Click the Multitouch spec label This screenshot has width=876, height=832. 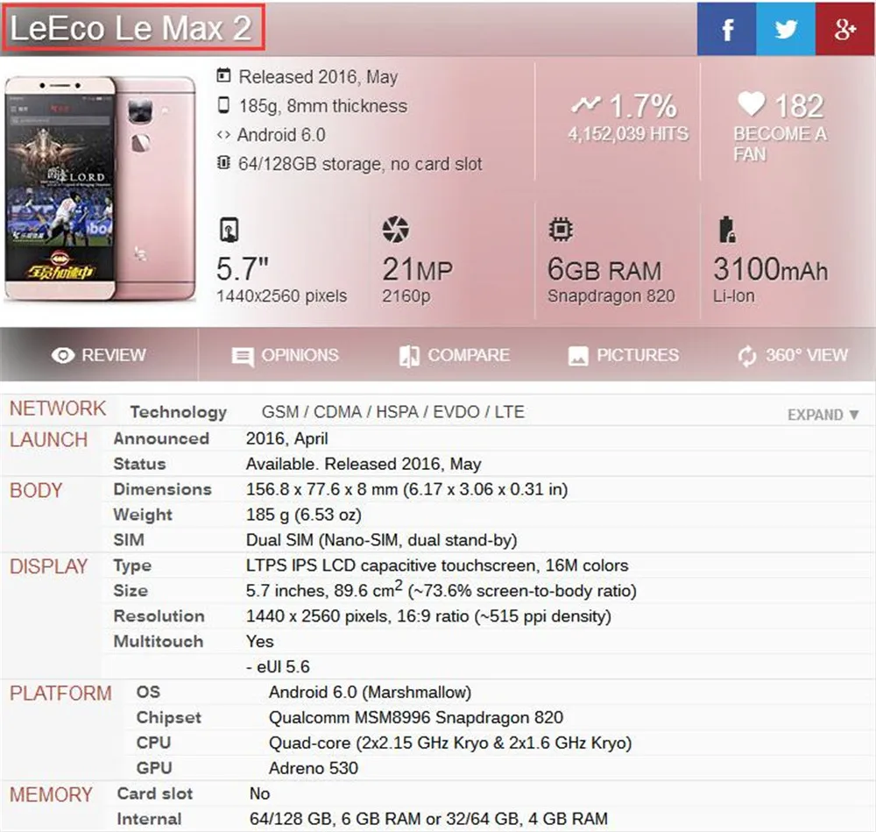coord(159,642)
